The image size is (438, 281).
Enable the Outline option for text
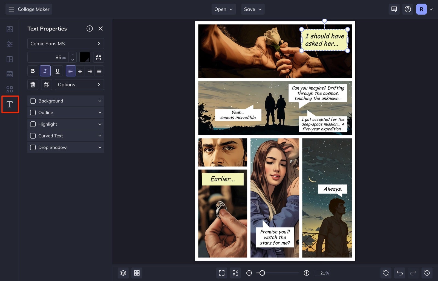pos(33,112)
